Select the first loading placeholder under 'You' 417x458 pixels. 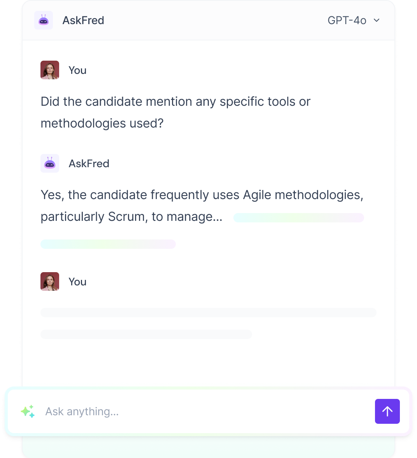pyautogui.click(x=208, y=313)
